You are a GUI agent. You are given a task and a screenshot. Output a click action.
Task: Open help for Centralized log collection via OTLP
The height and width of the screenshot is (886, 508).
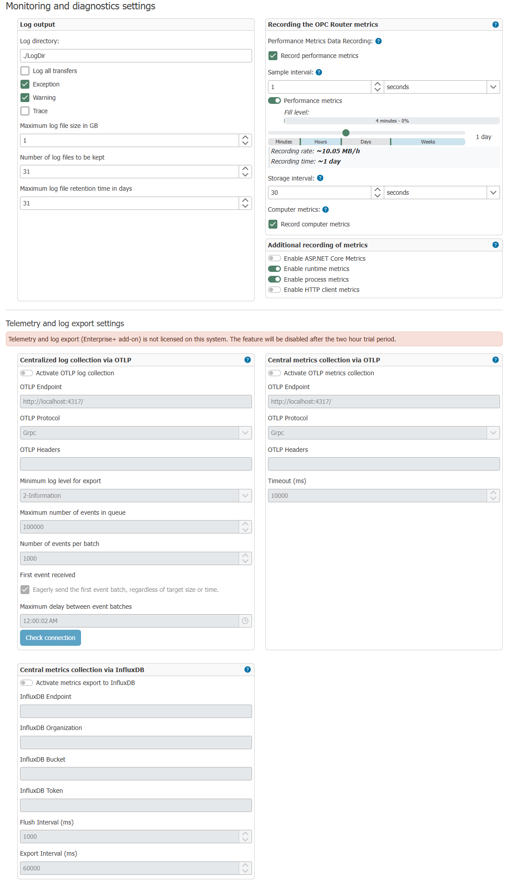point(248,360)
